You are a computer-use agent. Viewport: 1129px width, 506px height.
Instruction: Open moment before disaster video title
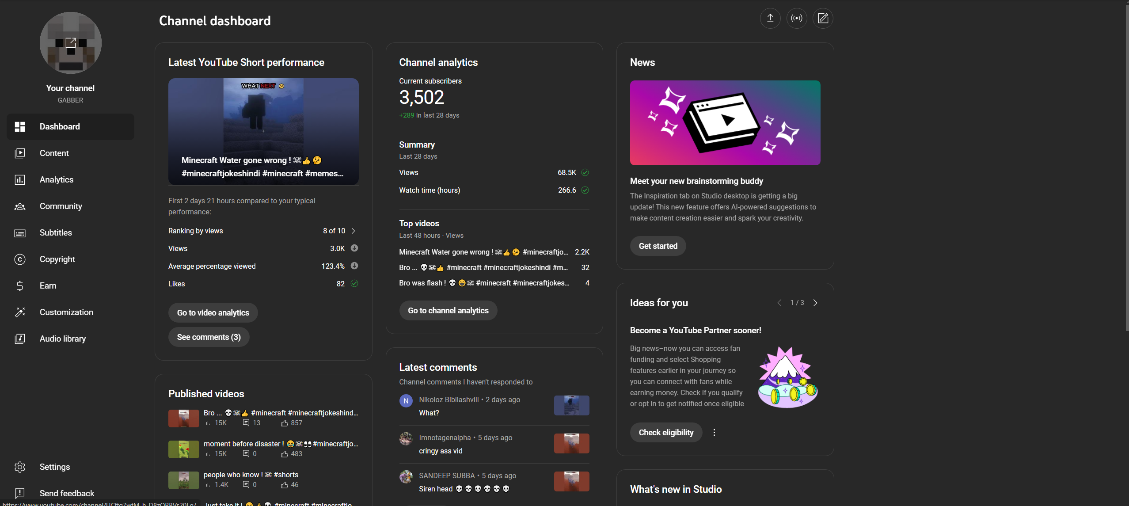click(281, 444)
